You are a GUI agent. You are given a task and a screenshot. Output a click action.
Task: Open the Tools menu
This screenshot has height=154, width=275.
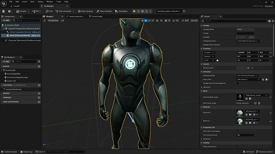coord(59,2)
